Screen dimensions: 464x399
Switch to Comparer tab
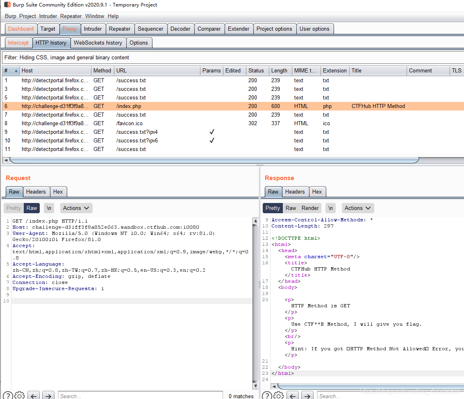[x=209, y=29]
